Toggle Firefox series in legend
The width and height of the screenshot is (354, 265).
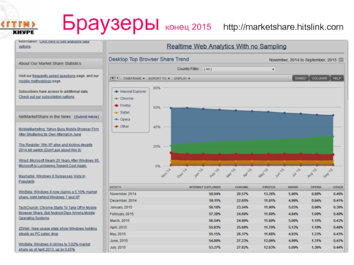123,106
